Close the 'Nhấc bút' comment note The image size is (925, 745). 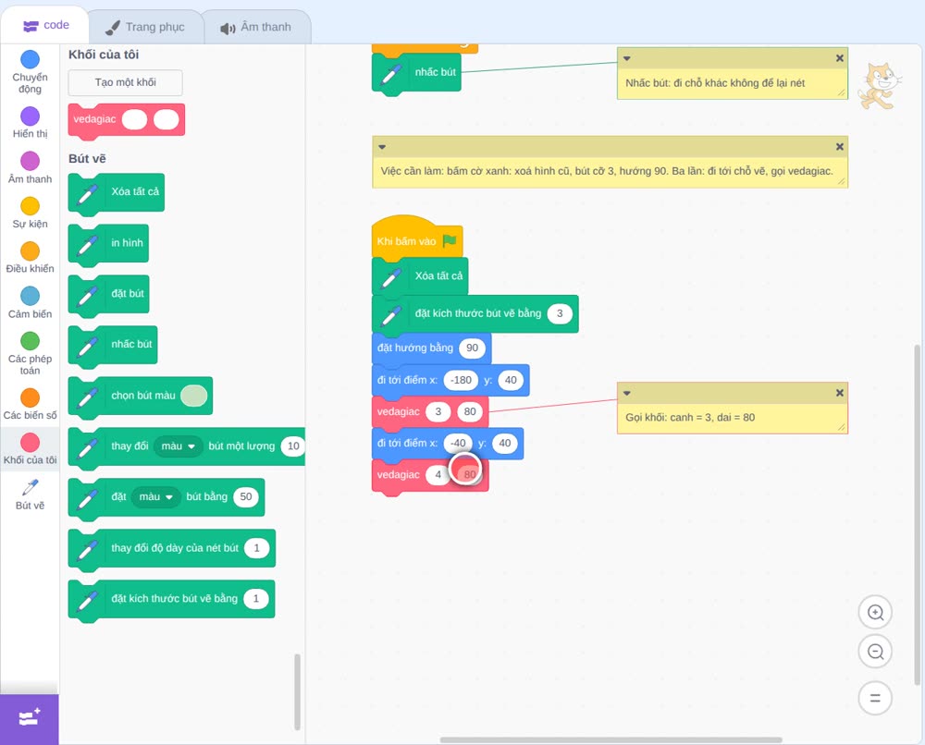pyautogui.click(x=840, y=58)
